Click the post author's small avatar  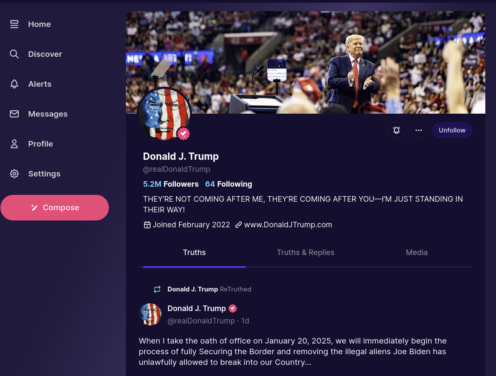tap(150, 314)
